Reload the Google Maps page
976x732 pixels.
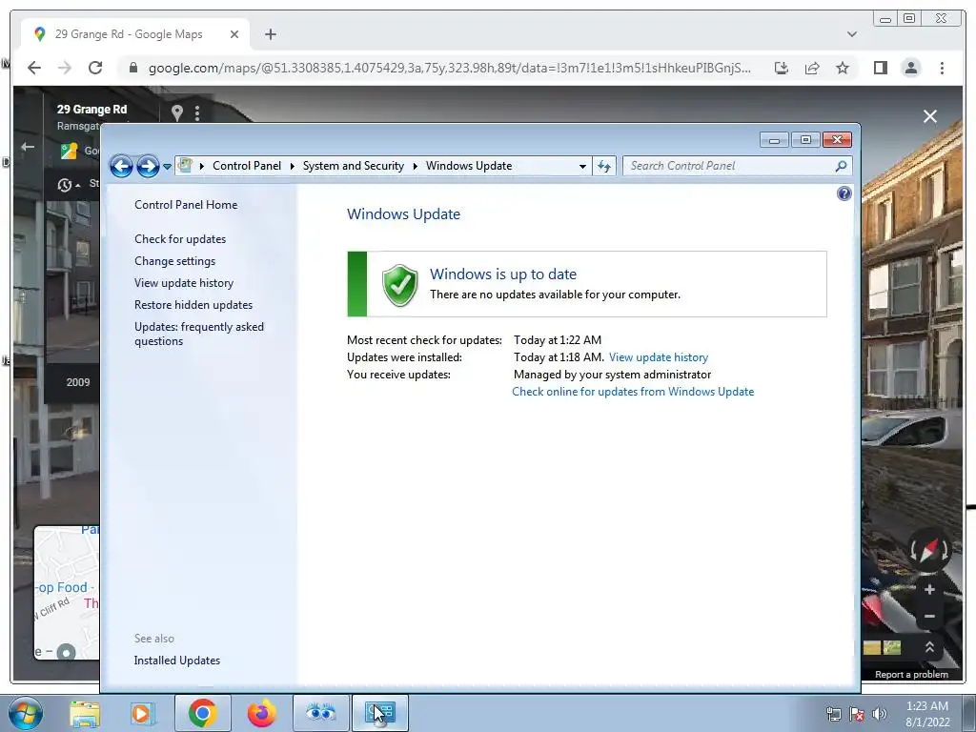[x=95, y=68]
